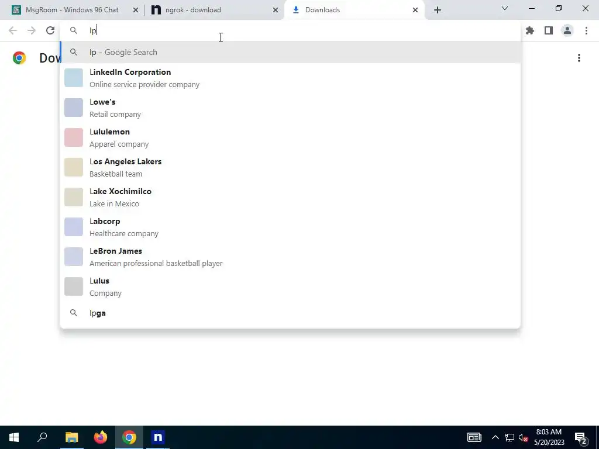The width and height of the screenshot is (599, 449).
Task: Select Lake Xochimilco suggestion
Action: point(290,197)
